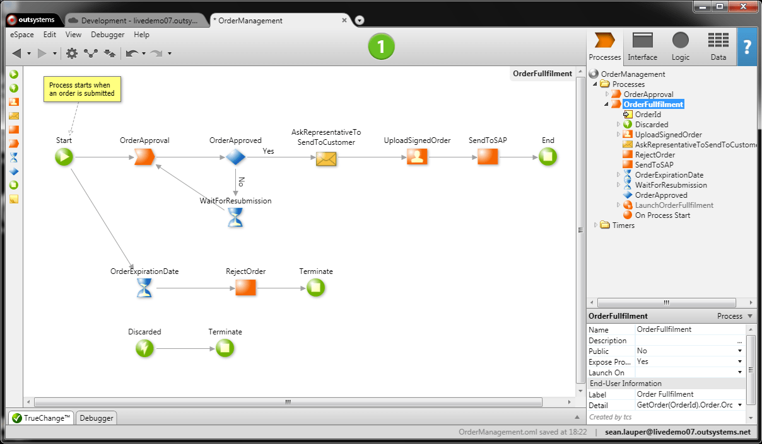762x444 pixels.
Task: Select the Send Email tool in the toolbox
Action: [13, 115]
